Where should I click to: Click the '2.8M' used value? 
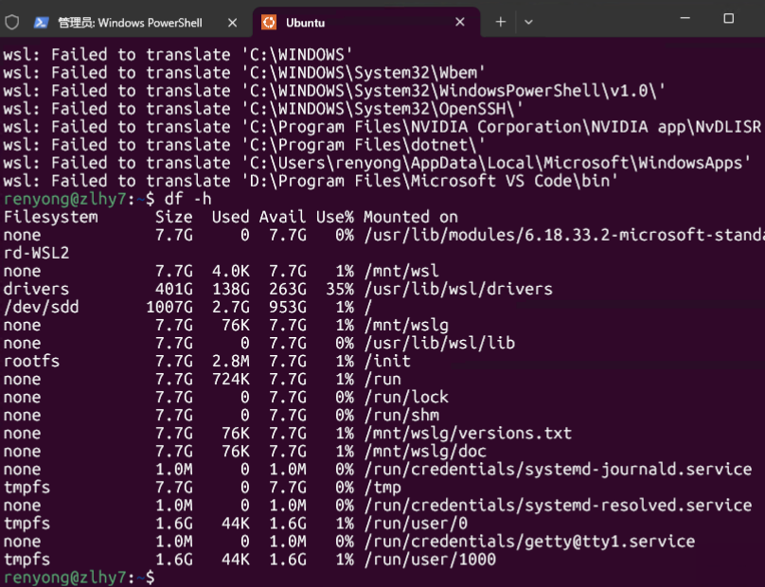pos(231,362)
